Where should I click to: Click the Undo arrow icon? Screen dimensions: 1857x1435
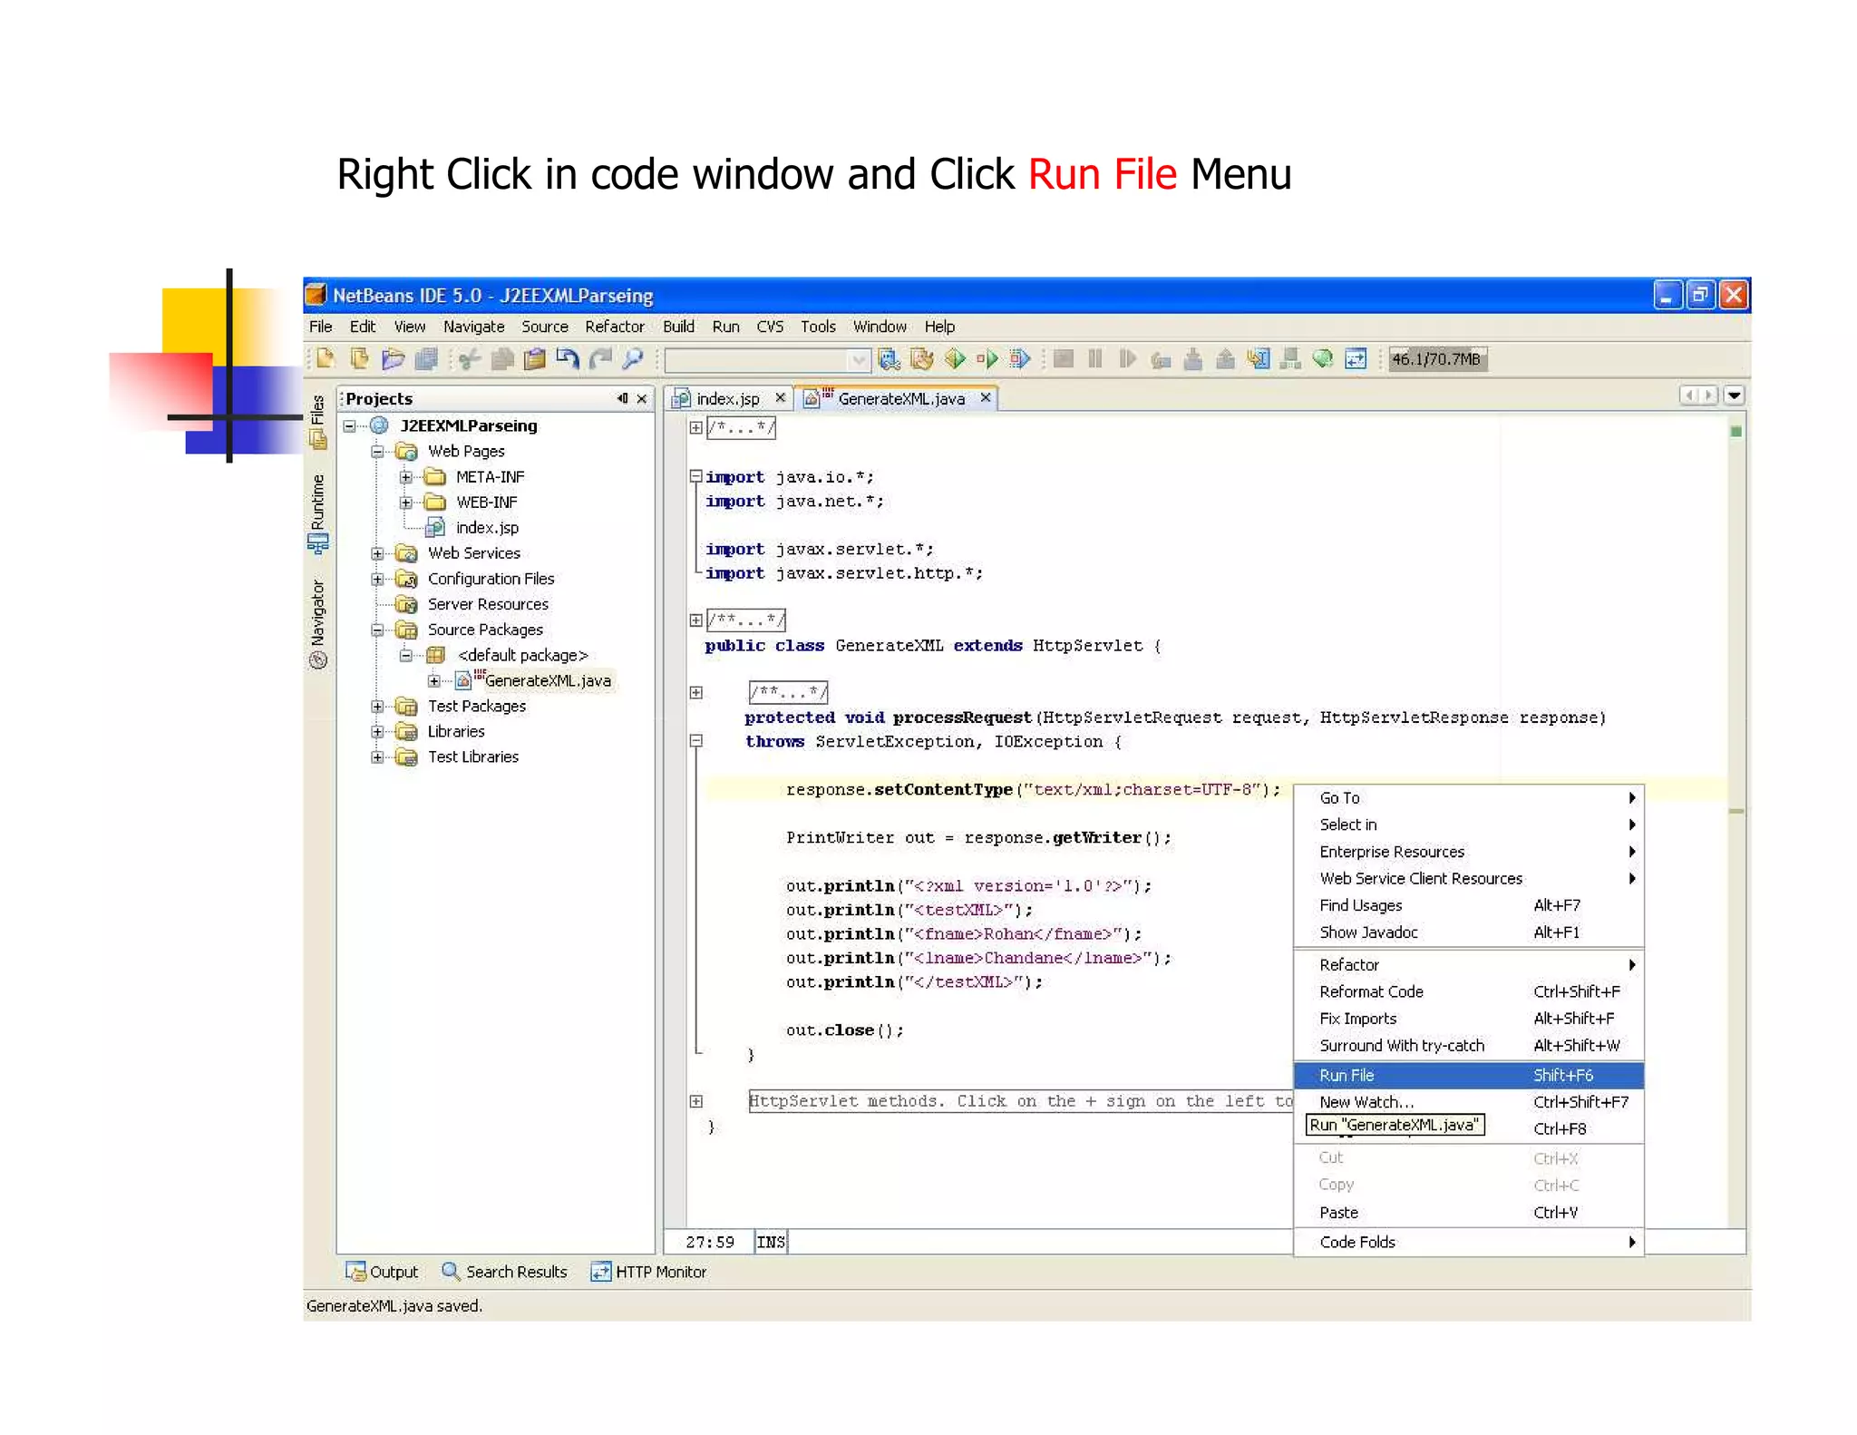click(568, 359)
